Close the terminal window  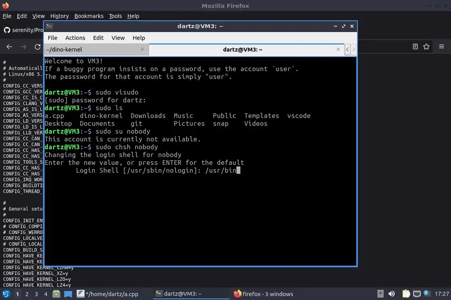[352, 26]
